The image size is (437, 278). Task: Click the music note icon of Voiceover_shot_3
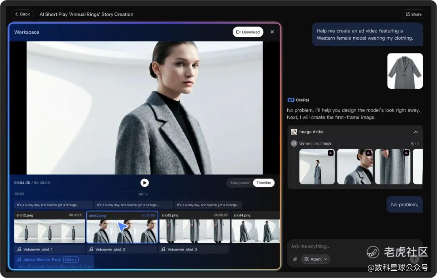point(163,249)
